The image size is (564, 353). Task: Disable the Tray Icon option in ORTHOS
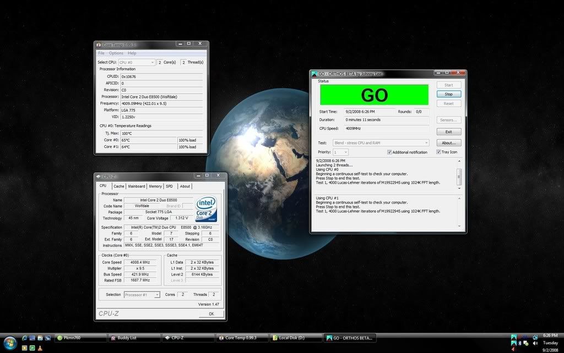coord(439,152)
